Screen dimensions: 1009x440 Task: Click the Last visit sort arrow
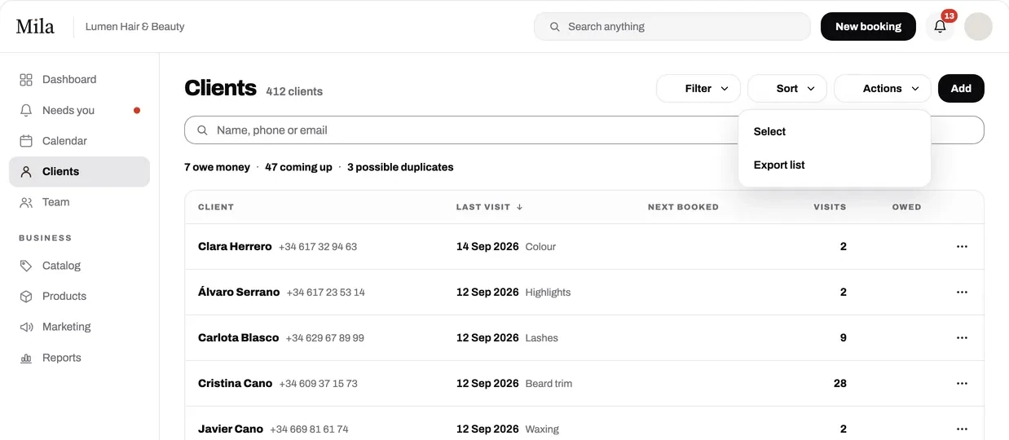coord(519,207)
